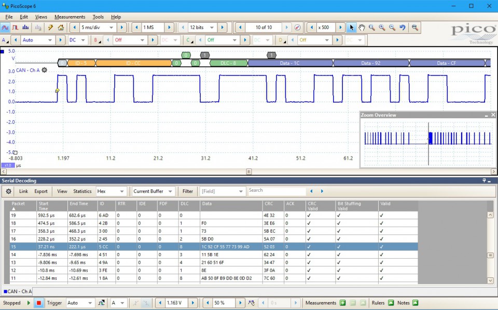The height and width of the screenshot is (310, 498).
Task: Switch to Spectrum Mode icon
Action: click(x=25, y=27)
